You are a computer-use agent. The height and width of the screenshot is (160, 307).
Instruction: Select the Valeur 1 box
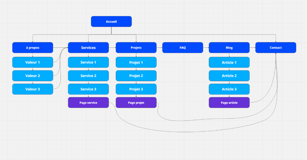pyautogui.click(x=33, y=62)
